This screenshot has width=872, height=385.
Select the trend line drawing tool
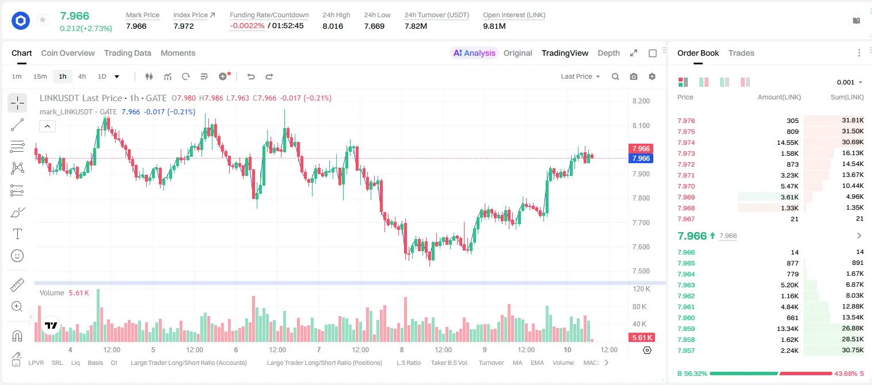tap(17, 125)
